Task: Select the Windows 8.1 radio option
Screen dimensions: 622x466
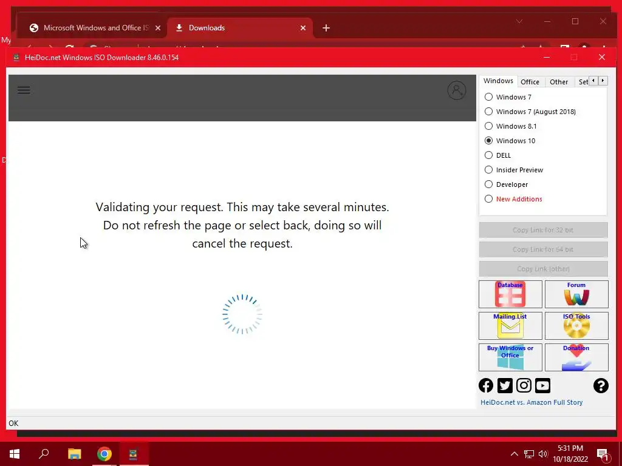Action: click(x=510, y=126)
